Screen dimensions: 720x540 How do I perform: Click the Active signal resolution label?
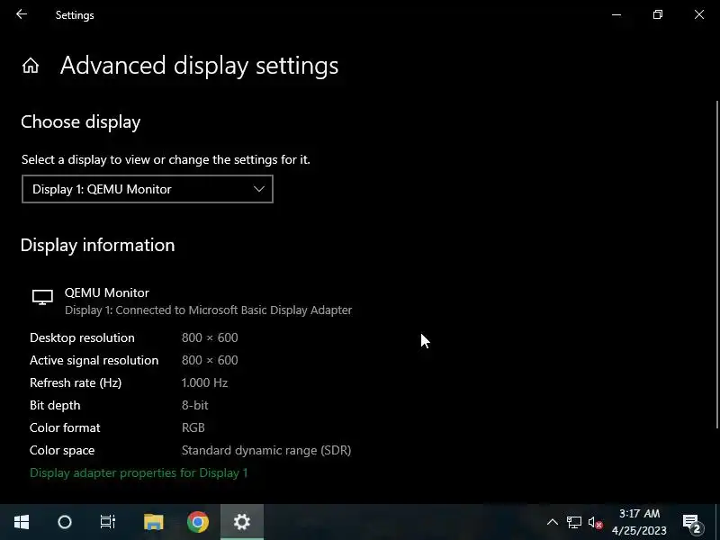click(94, 361)
